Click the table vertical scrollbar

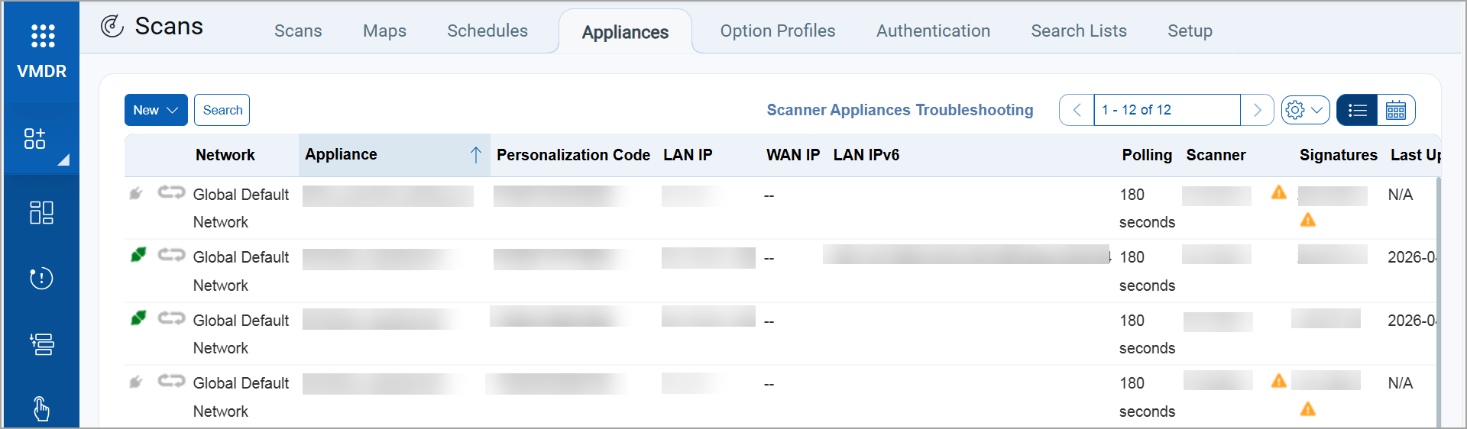1439,302
